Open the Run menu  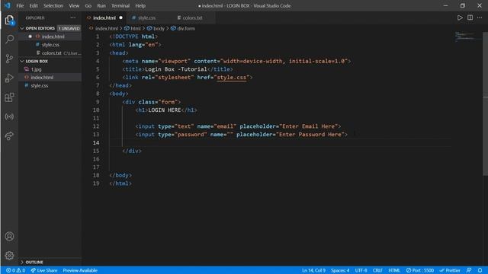[101, 5]
